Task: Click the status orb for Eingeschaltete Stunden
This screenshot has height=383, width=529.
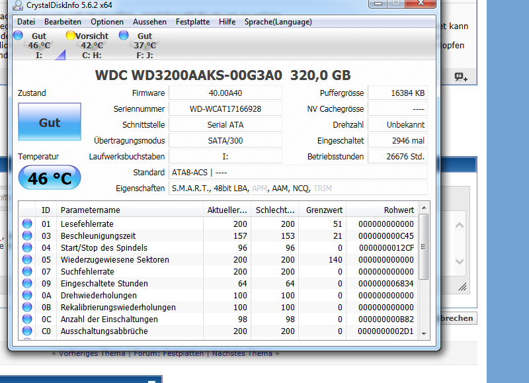Action: (x=27, y=283)
